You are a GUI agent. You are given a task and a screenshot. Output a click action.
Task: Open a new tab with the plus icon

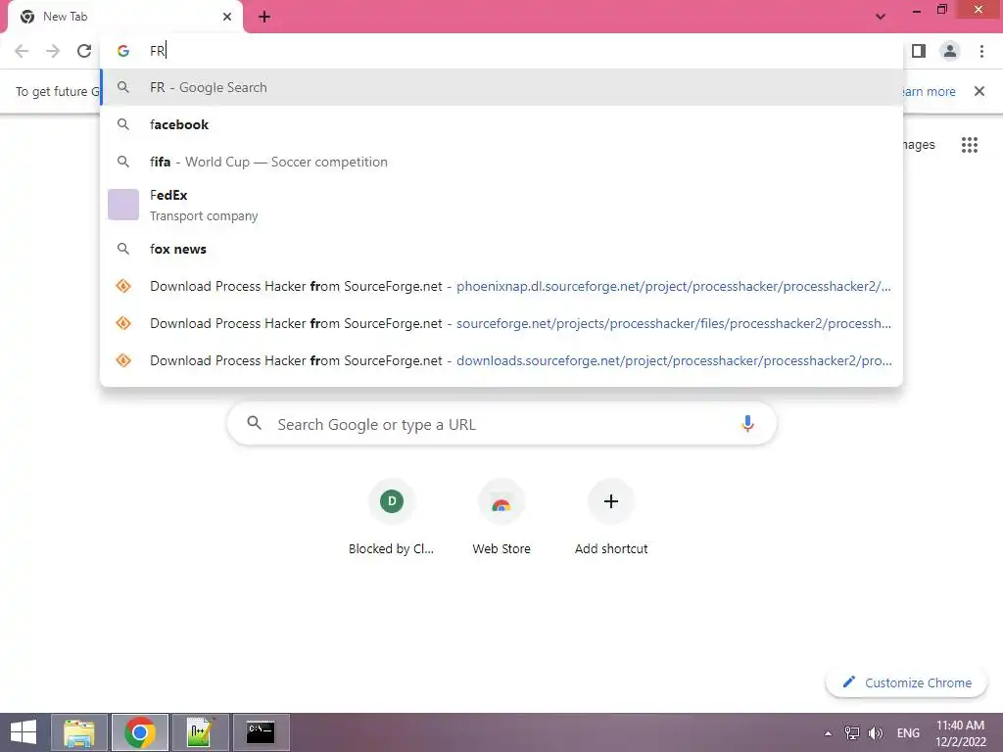(264, 17)
